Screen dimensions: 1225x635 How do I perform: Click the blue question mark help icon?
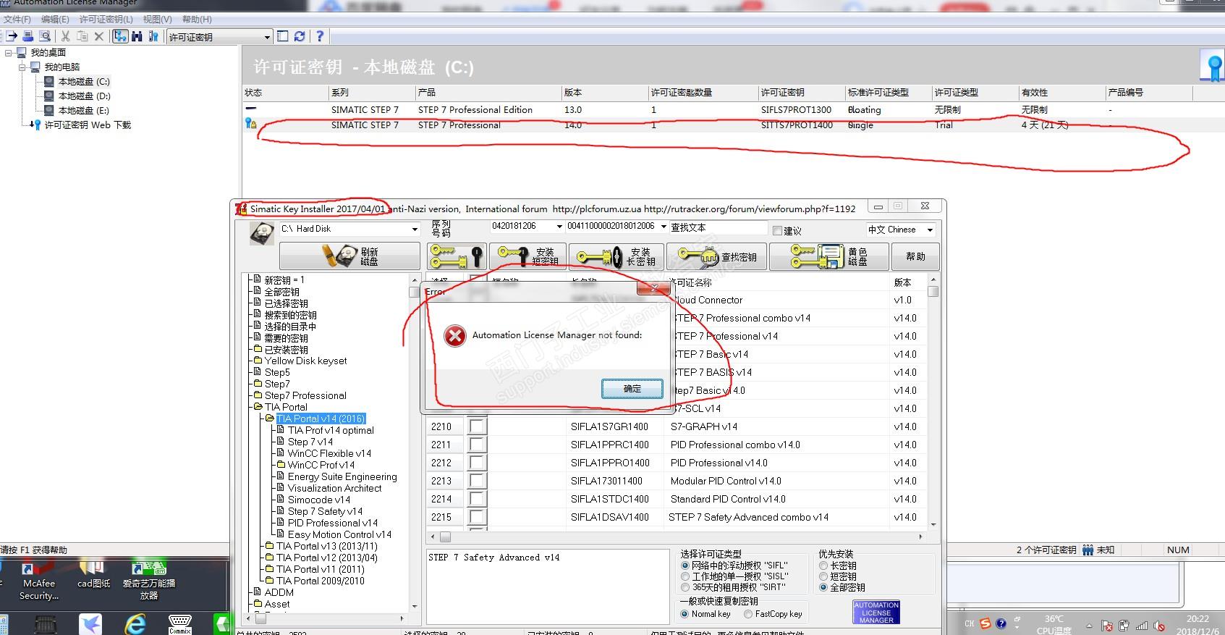[320, 36]
